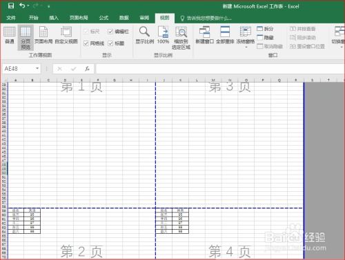Open 冻结窗格 (Freeze Panes) dropdown
This screenshot has height=260, width=345.
click(246, 36)
